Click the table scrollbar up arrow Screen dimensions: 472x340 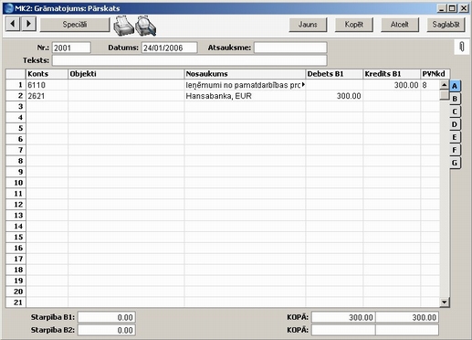pos(445,85)
